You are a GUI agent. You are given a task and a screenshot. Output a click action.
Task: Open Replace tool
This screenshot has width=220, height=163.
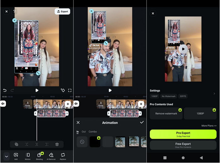click(63, 156)
